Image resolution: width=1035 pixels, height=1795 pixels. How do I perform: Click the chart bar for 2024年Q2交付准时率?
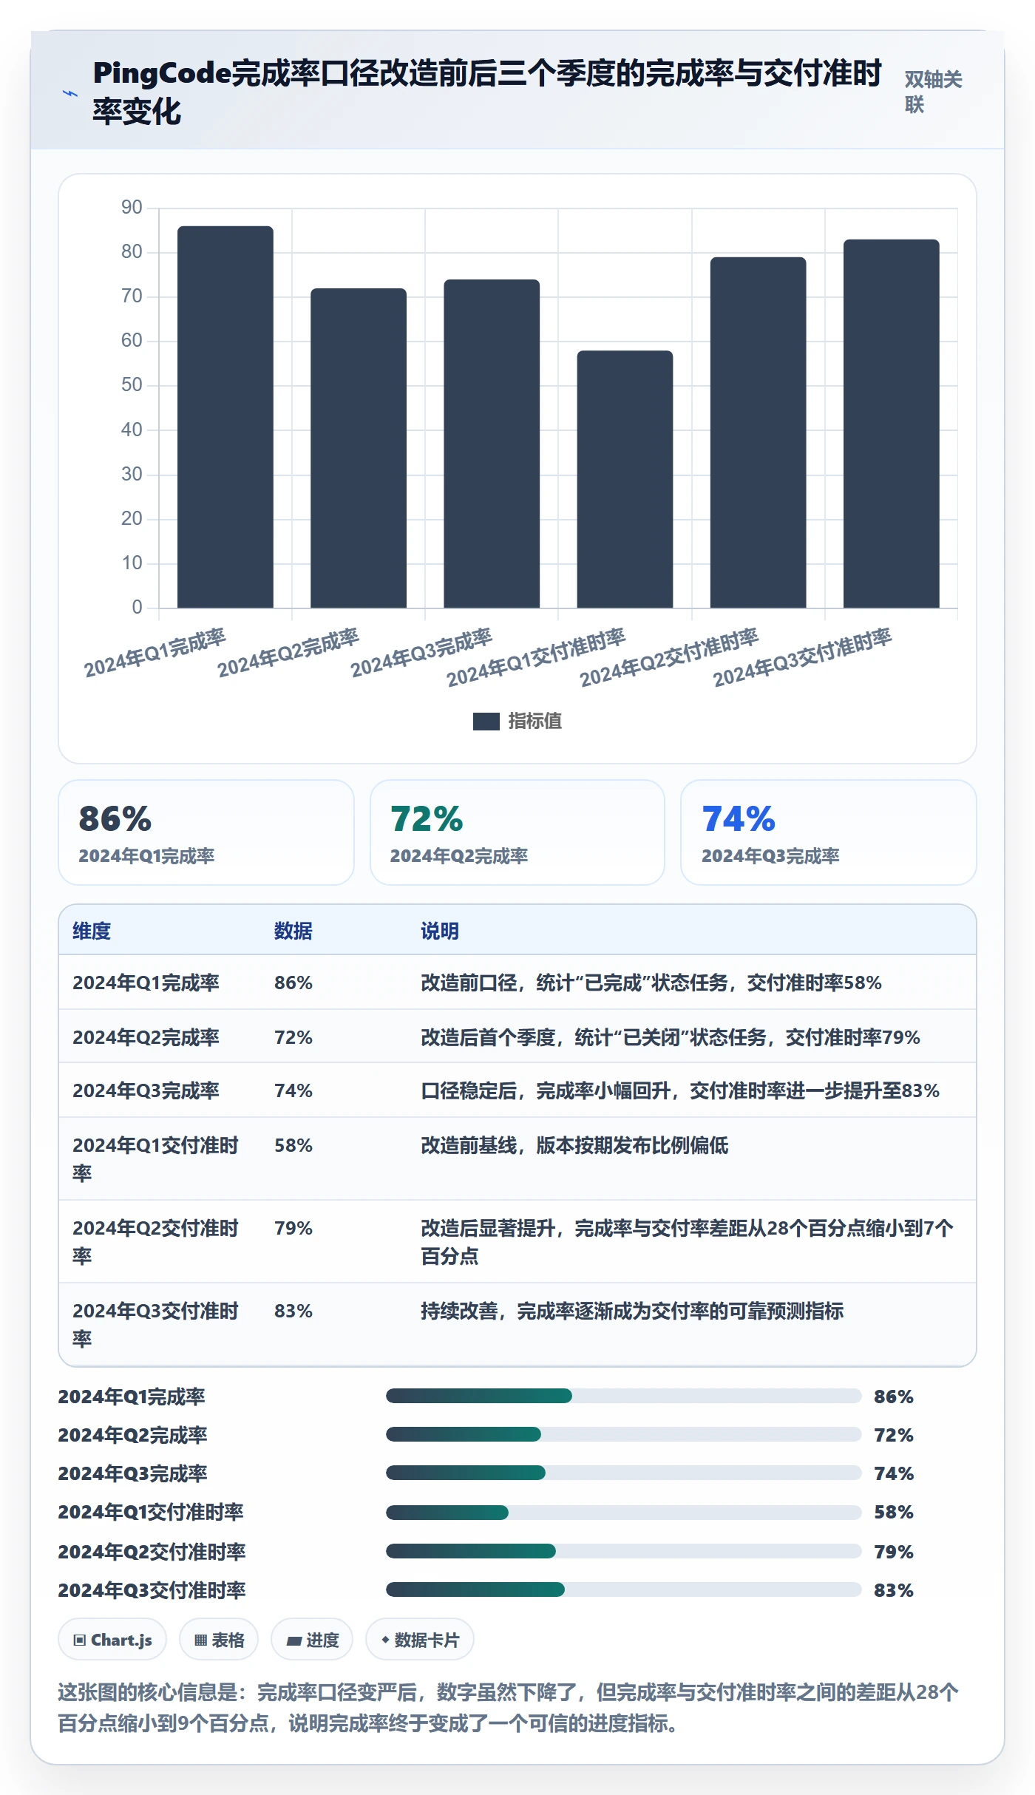tap(758, 432)
